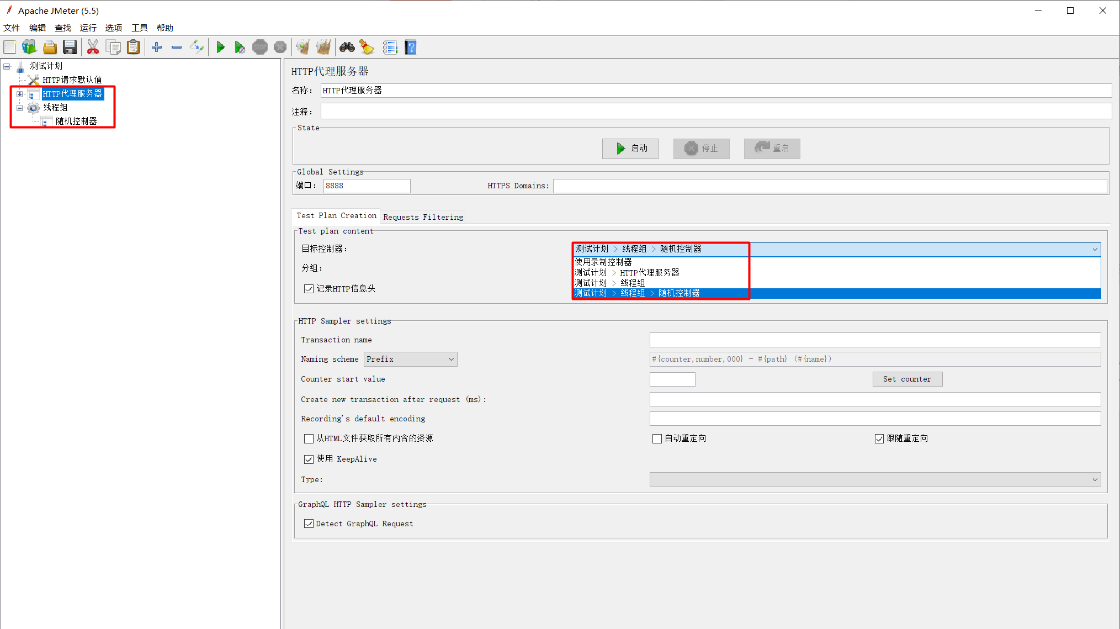Click the 端口 port field with 8888
Screen dimensions: 1120x629
pyautogui.click(x=367, y=186)
